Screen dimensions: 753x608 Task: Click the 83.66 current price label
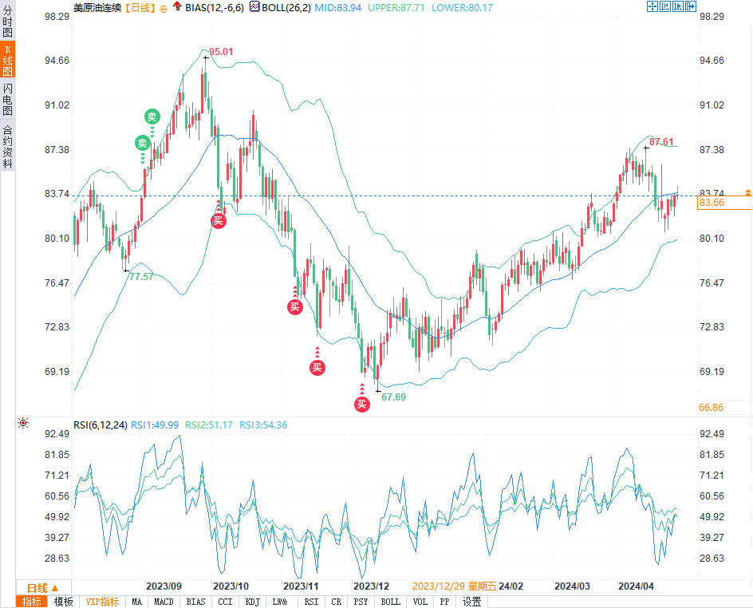click(712, 203)
